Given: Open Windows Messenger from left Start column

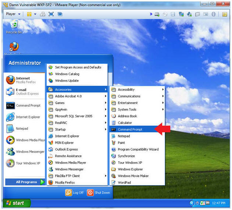Looking at the screenshot, I should point(25,152).
